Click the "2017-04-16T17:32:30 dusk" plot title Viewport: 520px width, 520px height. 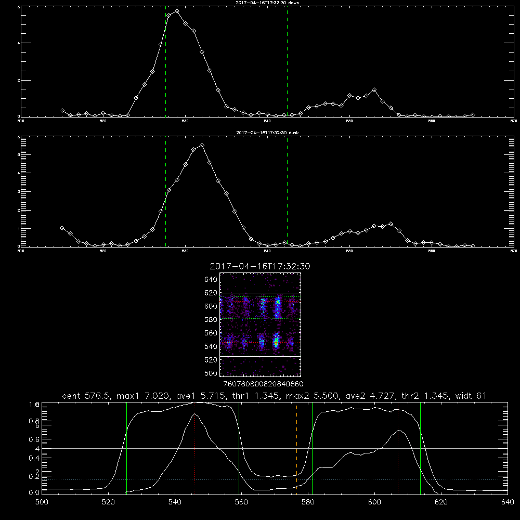click(267, 133)
